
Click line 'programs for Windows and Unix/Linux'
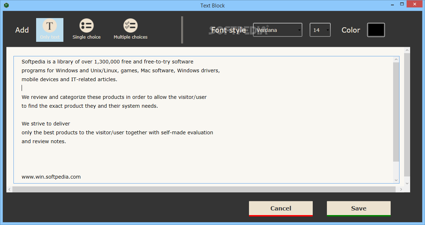[121, 71]
